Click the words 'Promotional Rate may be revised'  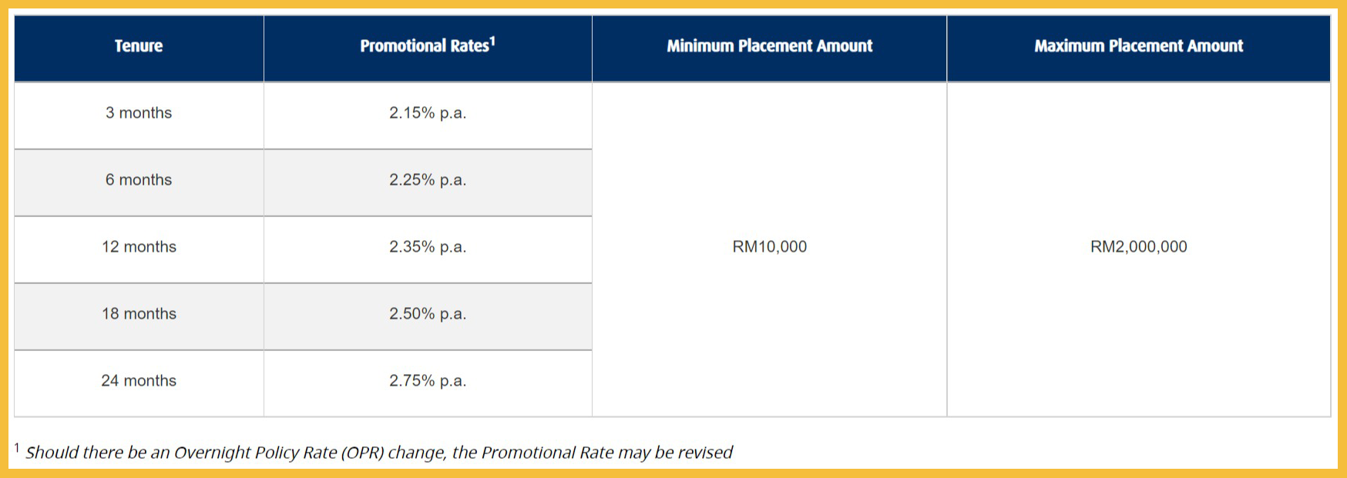606,453
